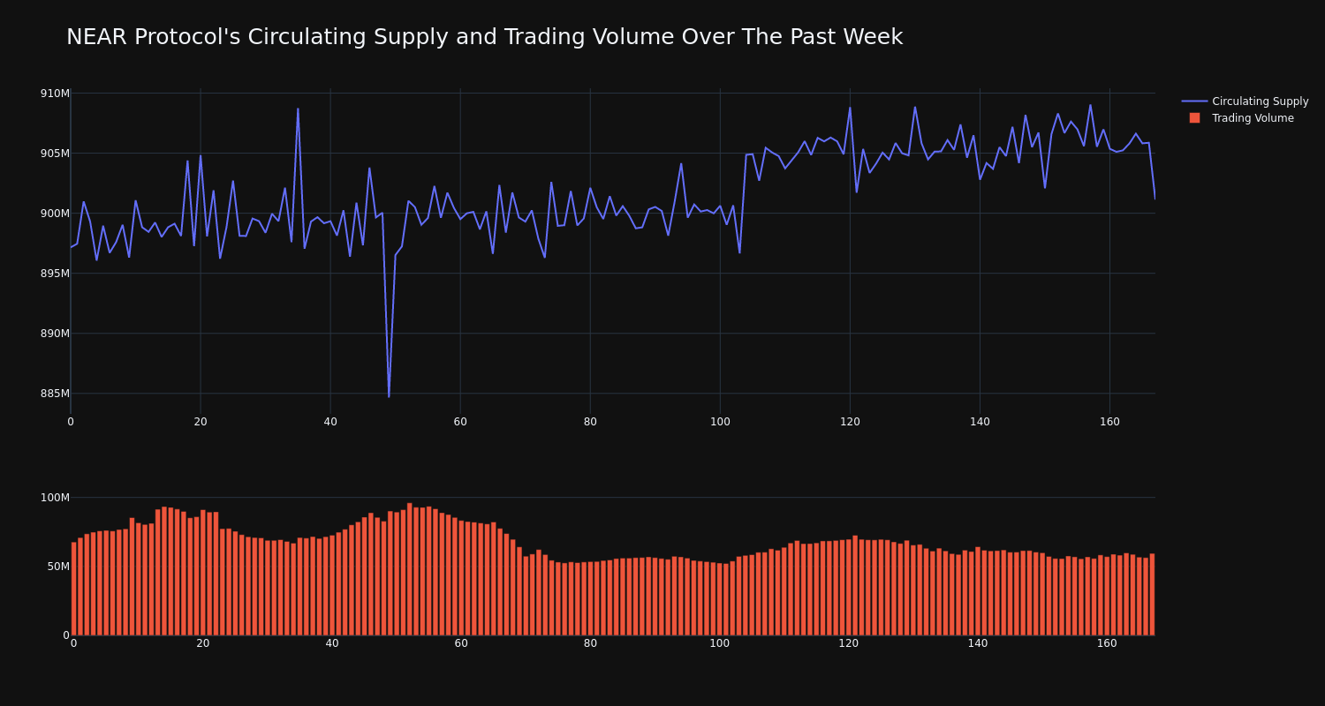
Task: Toggle the Circulating Supply legend entry
Action: point(1245,101)
